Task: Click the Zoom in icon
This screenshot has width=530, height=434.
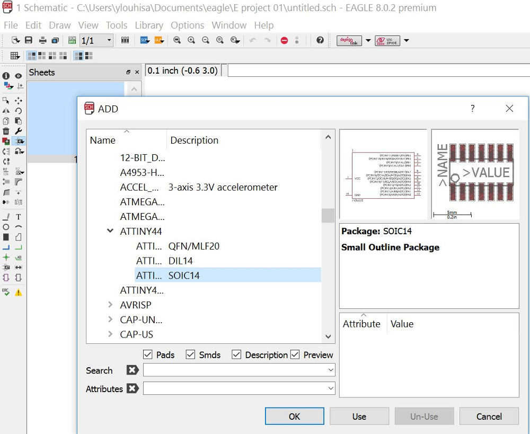Action: click(x=191, y=40)
